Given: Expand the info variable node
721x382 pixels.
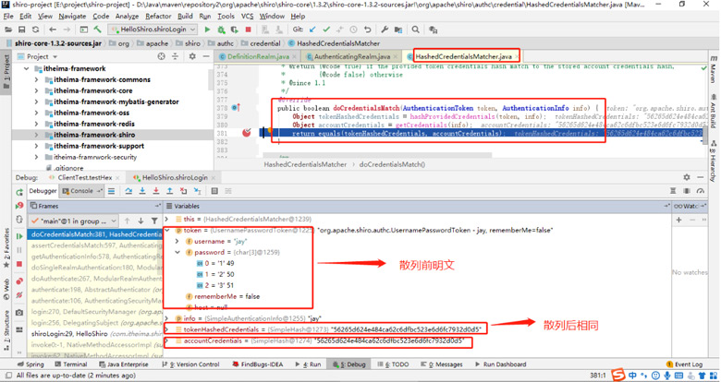Looking at the screenshot, I should click(167, 318).
